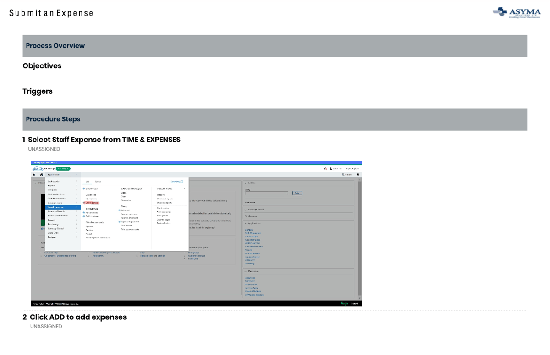The height and width of the screenshot is (355, 550).
Task: Click the user profile icon
Action: [331, 169]
